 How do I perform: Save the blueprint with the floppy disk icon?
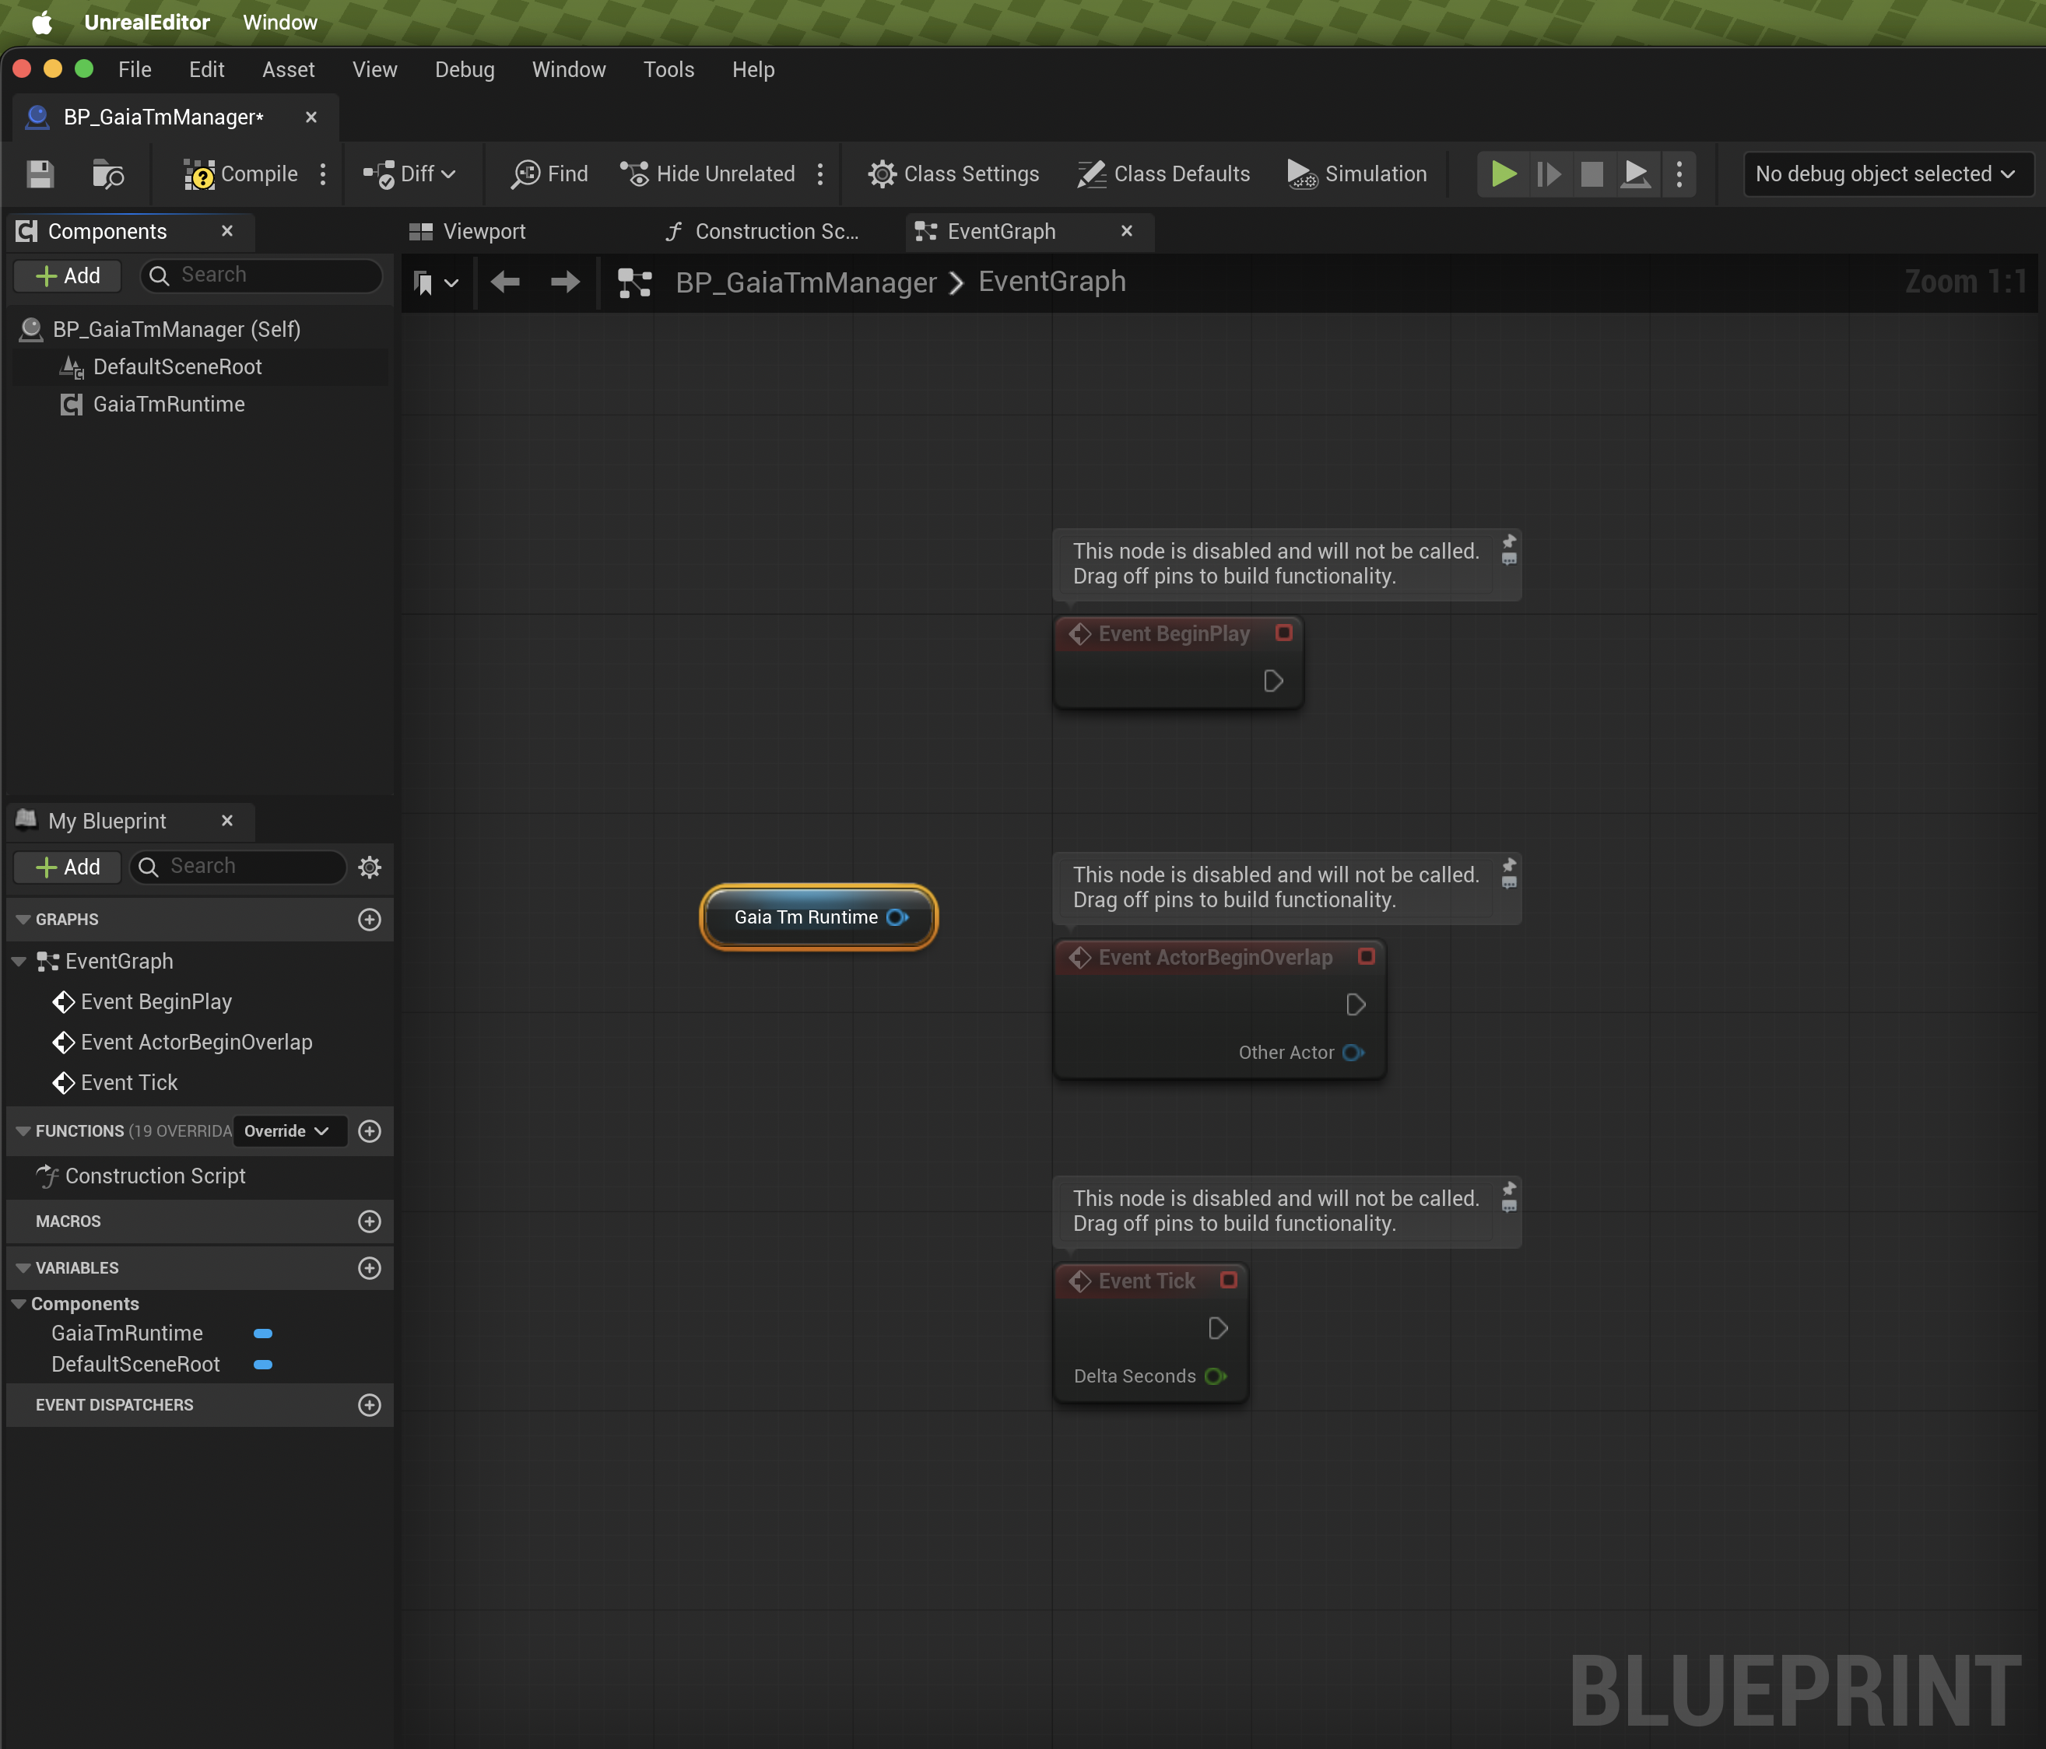tap(40, 175)
